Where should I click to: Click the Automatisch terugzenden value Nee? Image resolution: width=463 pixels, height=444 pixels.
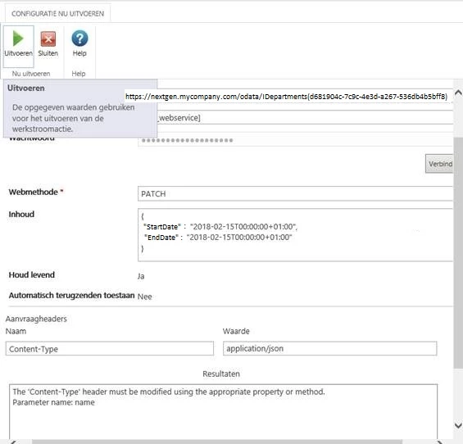tap(145, 297)
